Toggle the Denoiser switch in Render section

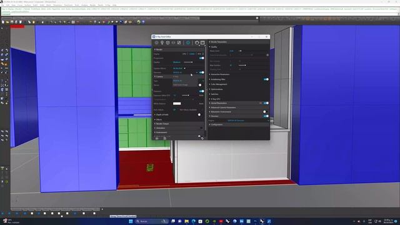[202, 72]
